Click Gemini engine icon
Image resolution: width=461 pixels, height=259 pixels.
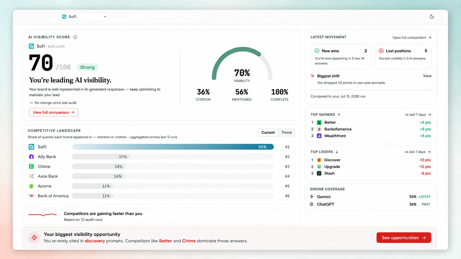click(x=312, y=197)
